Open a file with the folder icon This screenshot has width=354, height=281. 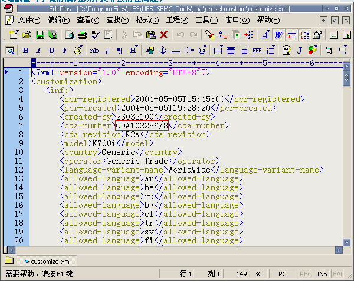coord(27,35)
